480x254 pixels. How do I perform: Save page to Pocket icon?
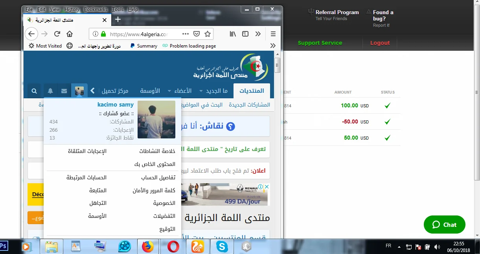197,34
